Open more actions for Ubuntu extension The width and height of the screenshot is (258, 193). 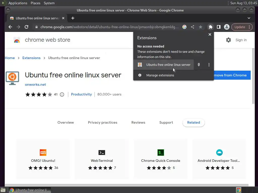pyautogui.click(x=209, y=65)
